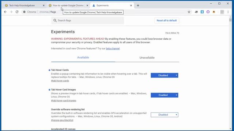The height and width of the screenshot is (131, 234).
Task: Click the Accelerated 2D canvas title
Action: (x=63, y=129)
